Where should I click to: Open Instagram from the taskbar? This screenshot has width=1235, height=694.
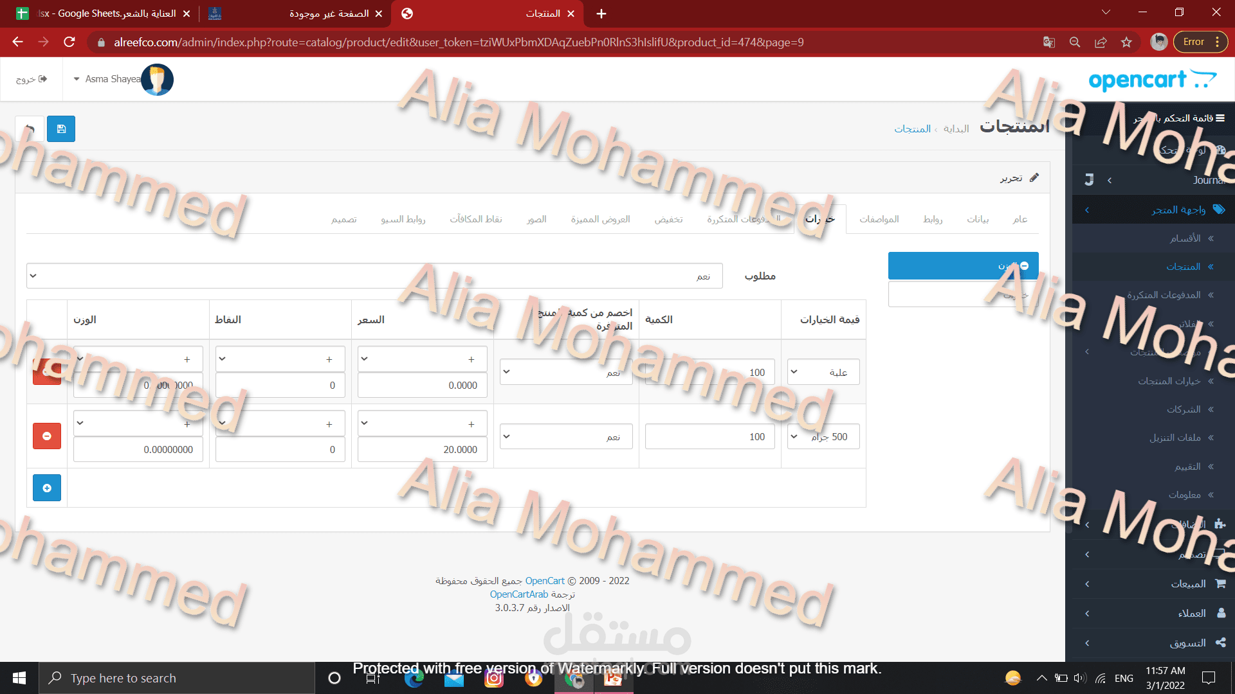point(494,678)
